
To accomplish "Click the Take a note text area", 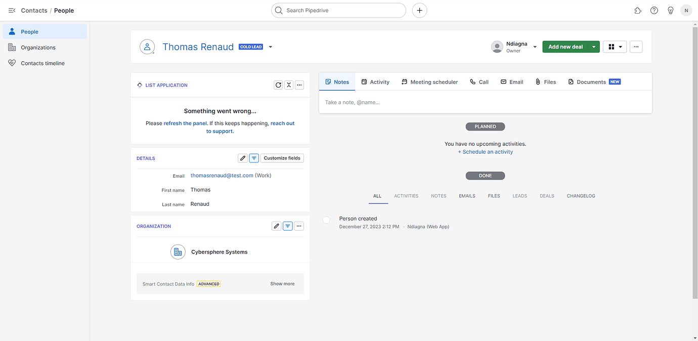I will coord(486,102).
